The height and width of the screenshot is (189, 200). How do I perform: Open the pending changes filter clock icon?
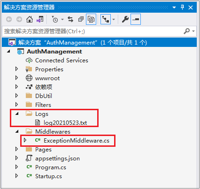[55, 19]
